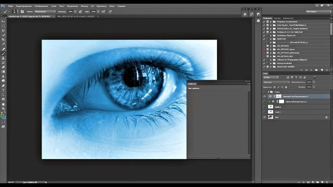This screenshot has width=333, height=187.
Task: Toggle visibility of the Hue/Saturation layer
Action: pyautogui.click(x=265, y=97)
